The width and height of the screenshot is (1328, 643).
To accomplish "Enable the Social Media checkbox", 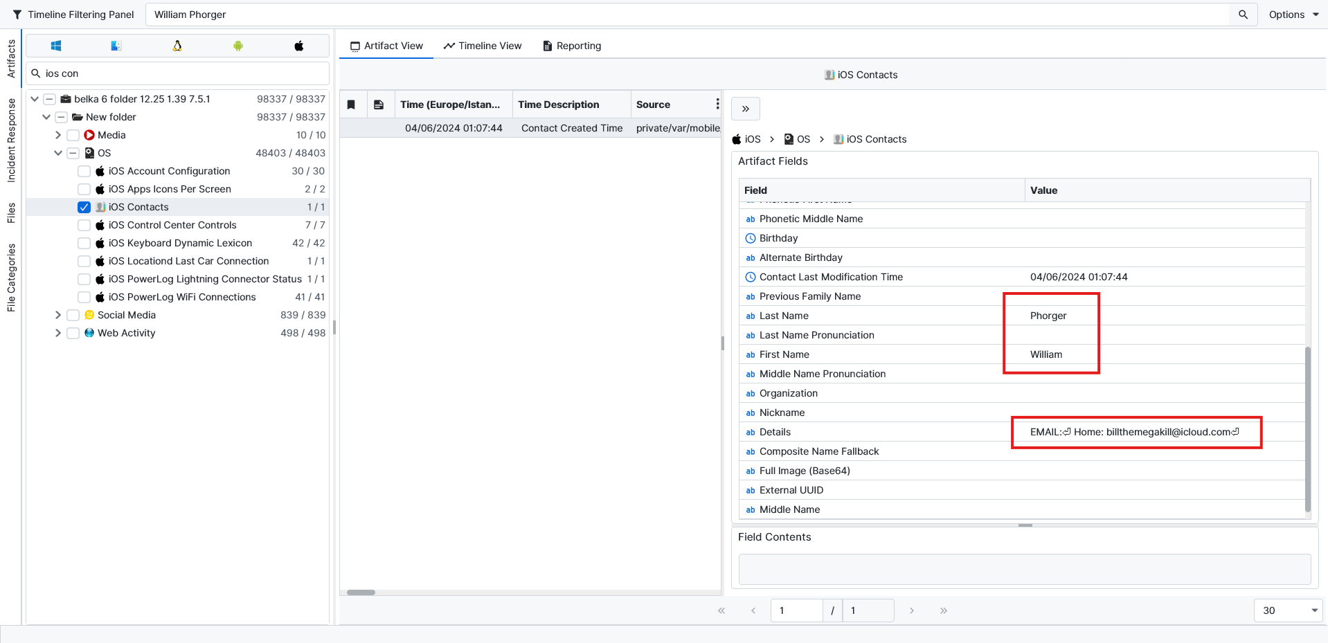I will (73, 315).
